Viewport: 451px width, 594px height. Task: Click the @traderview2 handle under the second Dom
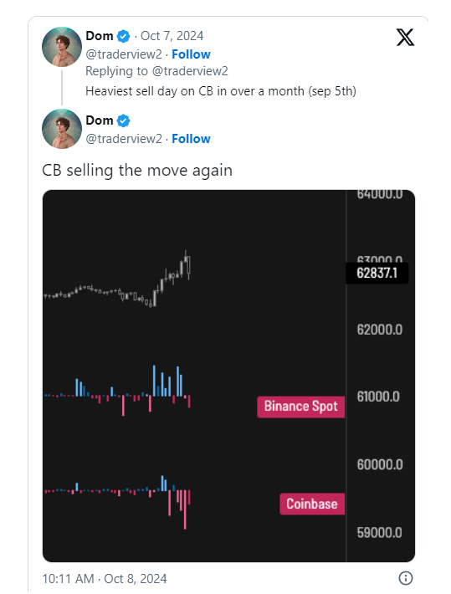tap(124, 139)
